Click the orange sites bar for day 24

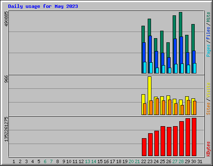click(x=157, y=107)
